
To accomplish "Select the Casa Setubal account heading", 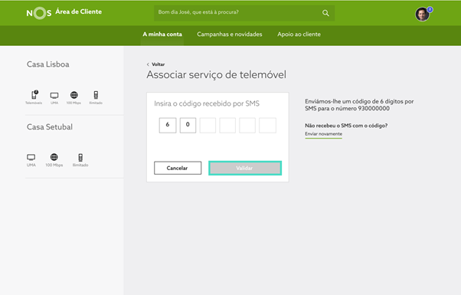I will coord(49,126).
